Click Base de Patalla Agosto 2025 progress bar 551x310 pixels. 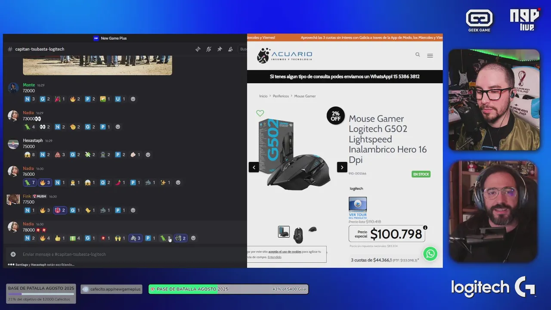(x=41, y=294)
